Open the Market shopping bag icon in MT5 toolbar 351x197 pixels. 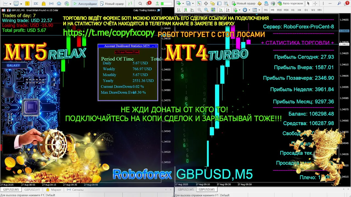pyautogui.click(x=44, y=4)
